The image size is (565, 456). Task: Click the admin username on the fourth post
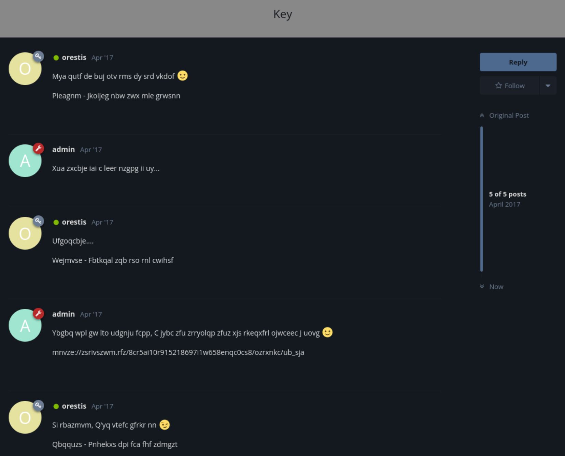pos(63,314)
